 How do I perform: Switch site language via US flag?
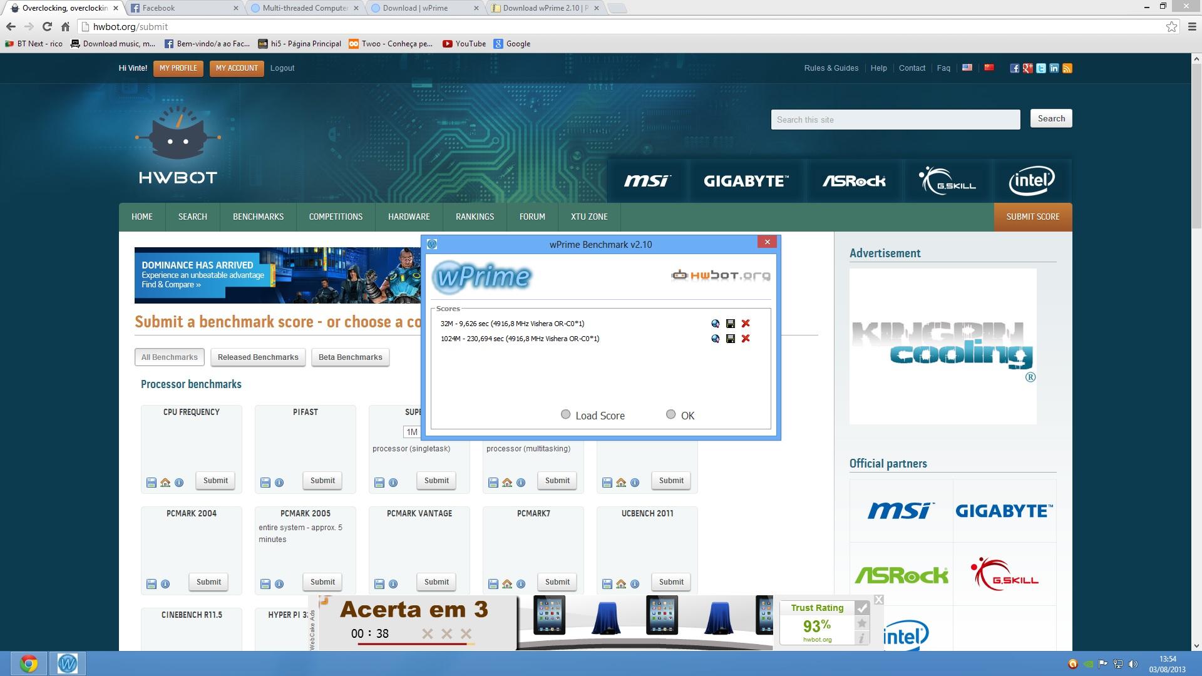[x=967, y=68]
